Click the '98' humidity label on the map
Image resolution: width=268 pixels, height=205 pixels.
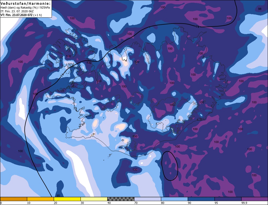[260, 9]
